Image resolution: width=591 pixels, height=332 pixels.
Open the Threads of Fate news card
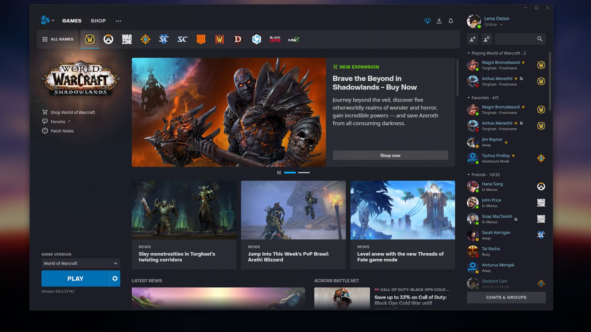point(403,225)
